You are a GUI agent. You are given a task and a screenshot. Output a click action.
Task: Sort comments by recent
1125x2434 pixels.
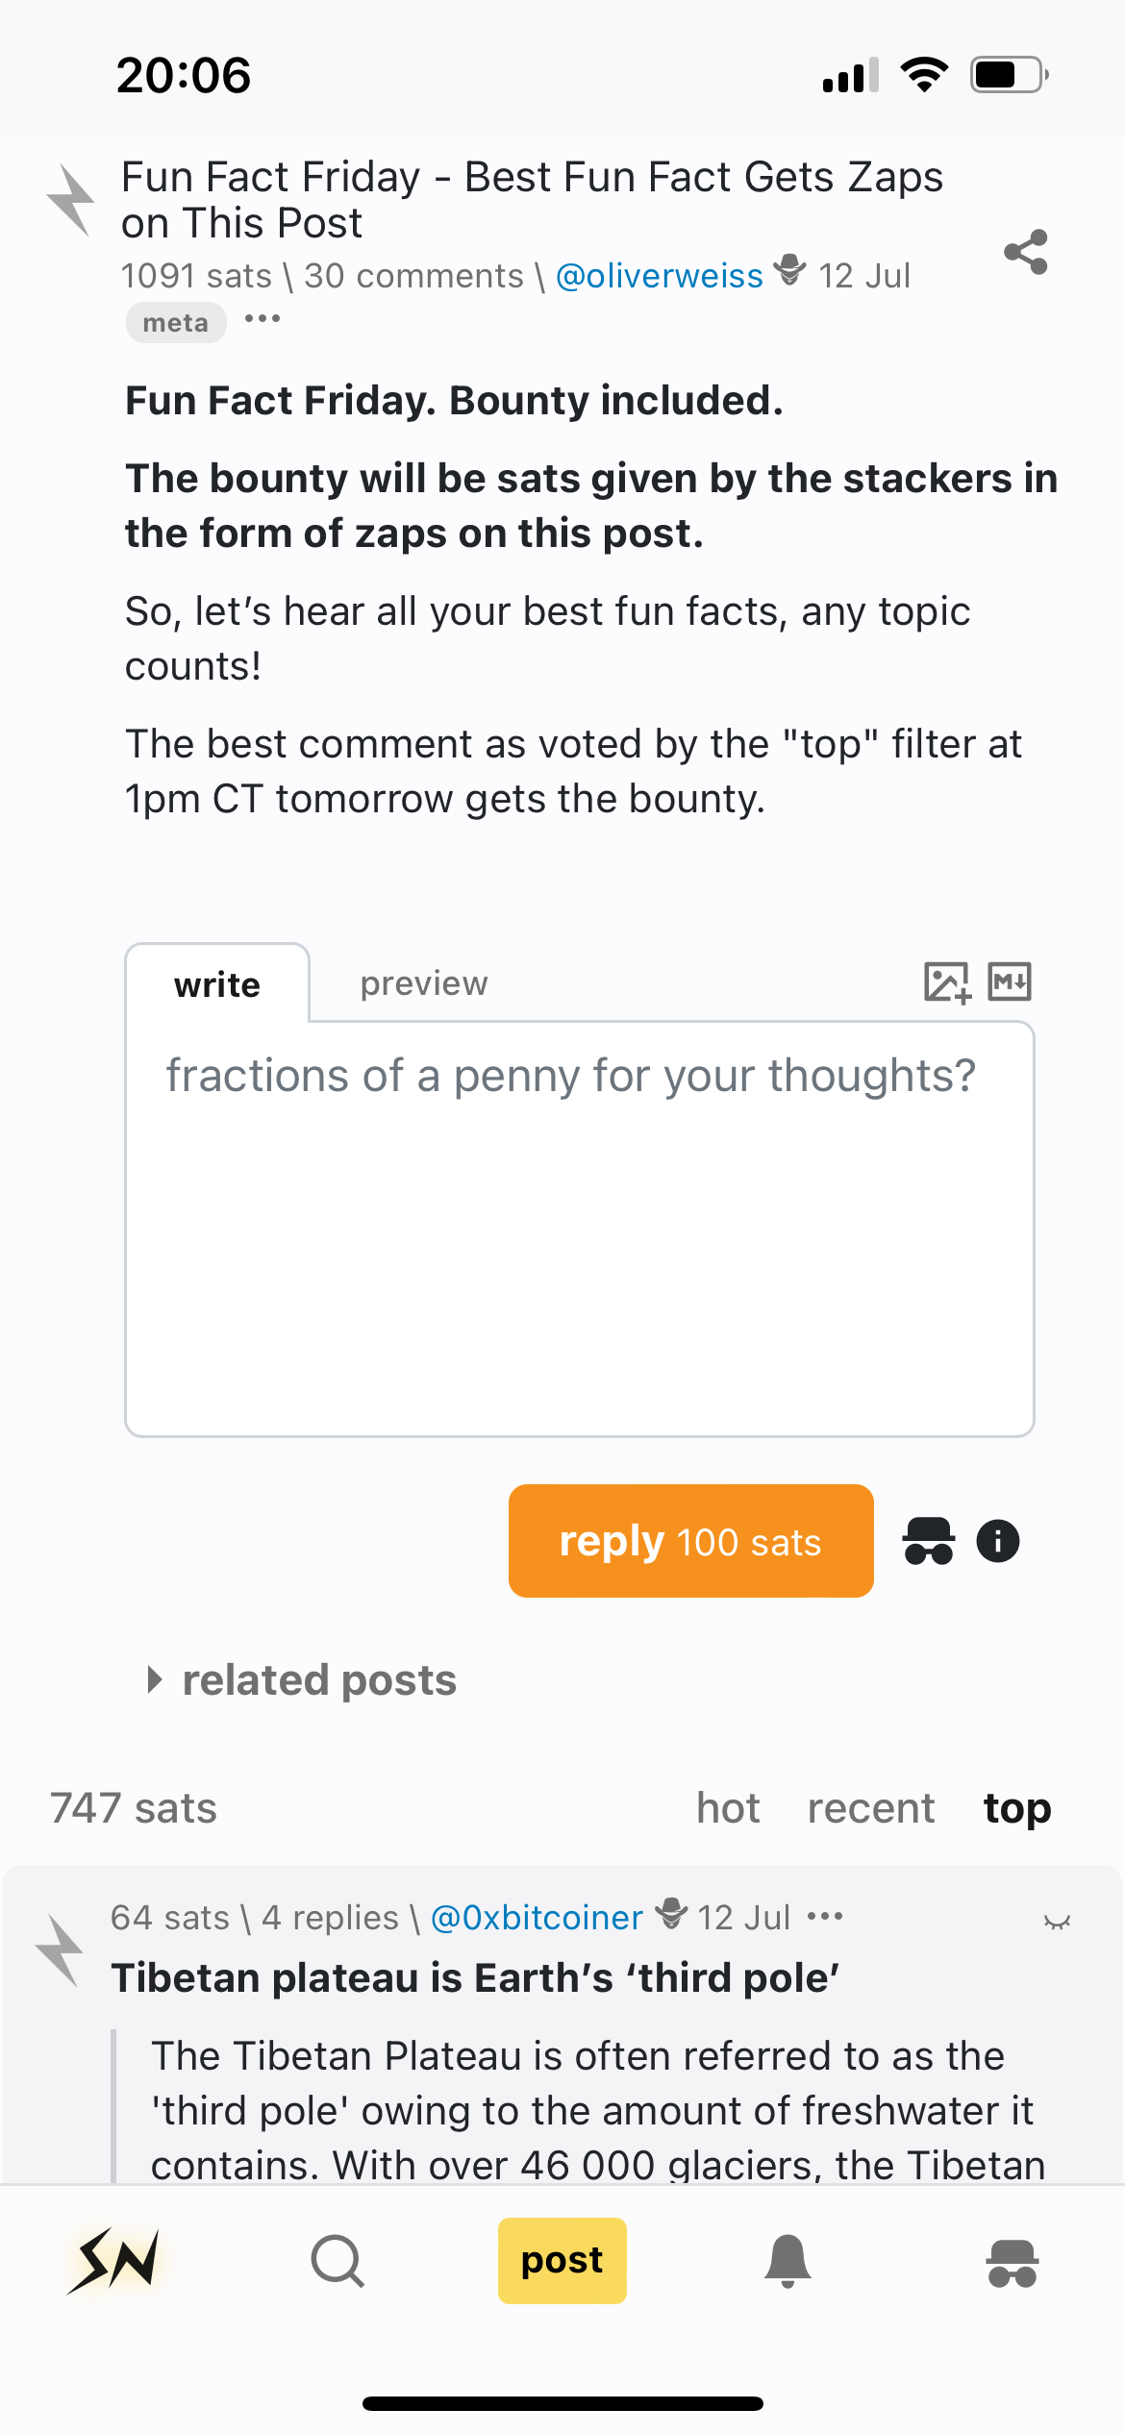[871, 1808]
